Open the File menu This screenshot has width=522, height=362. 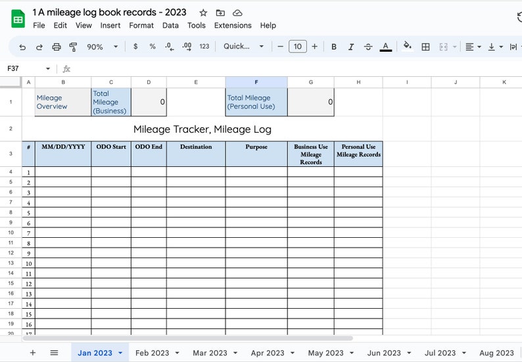click(x=39, y=26)
